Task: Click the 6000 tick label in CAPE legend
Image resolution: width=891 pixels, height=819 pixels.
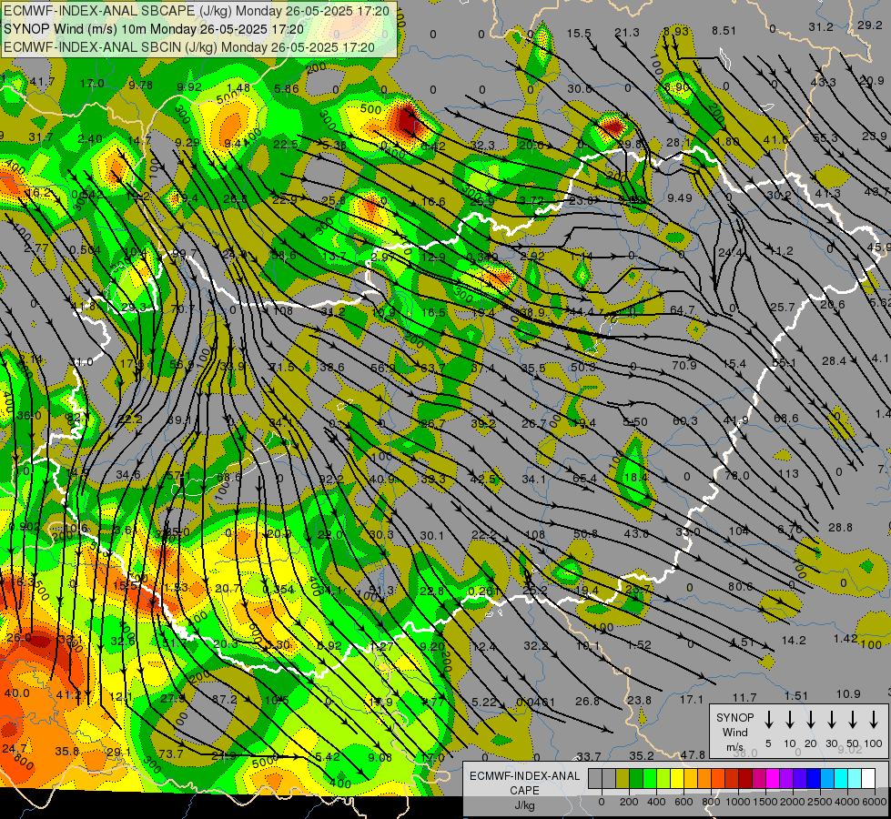Action: tap(874, 802)
